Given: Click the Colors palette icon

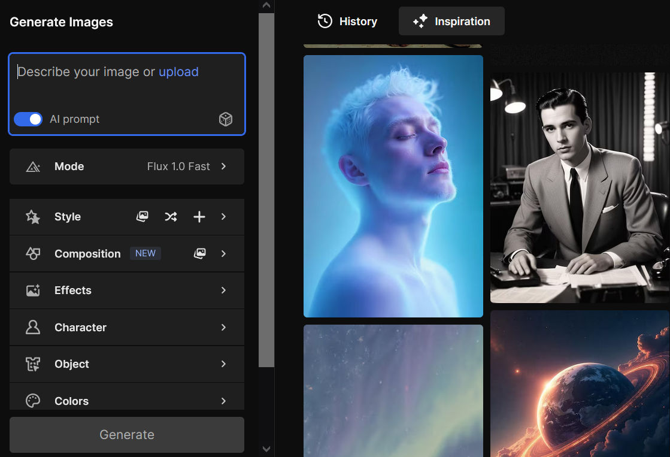Looking at the screenshot, I should 33,401.
